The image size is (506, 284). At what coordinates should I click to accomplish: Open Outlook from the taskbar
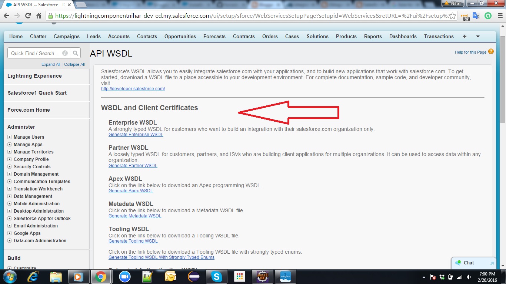171,277
